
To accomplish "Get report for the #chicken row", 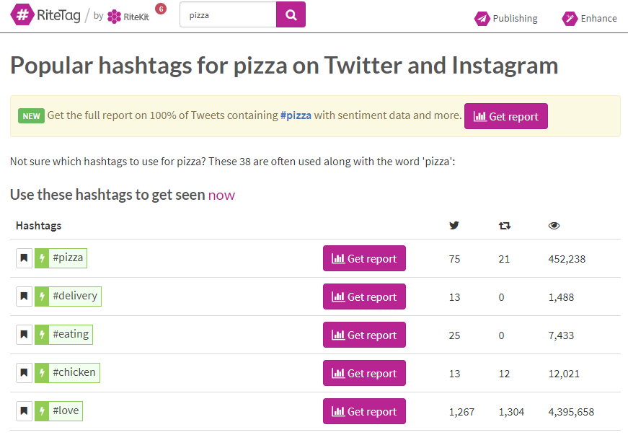I will [x=364, y=373].
